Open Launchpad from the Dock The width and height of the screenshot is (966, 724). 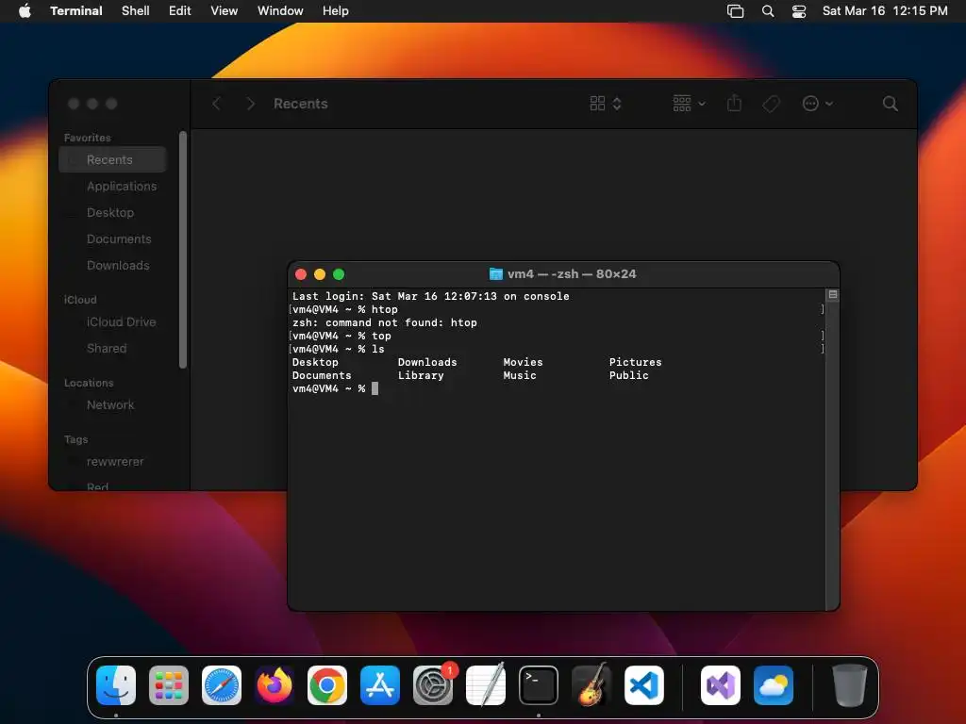(x=169, y=685)
